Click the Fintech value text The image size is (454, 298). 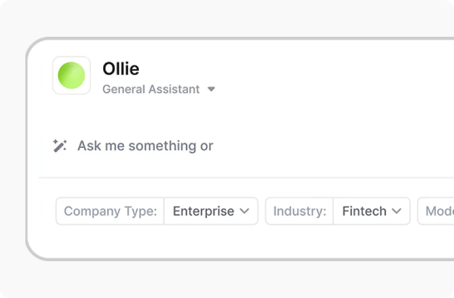364,211
